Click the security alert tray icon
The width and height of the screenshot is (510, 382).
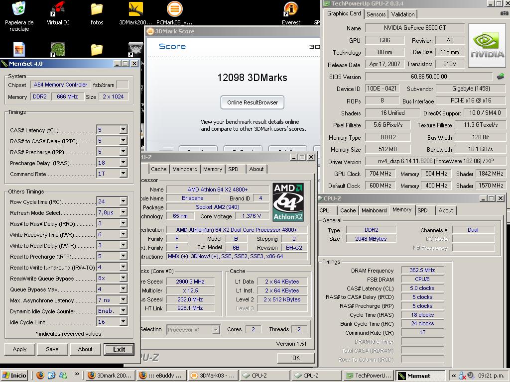point(462,376)
